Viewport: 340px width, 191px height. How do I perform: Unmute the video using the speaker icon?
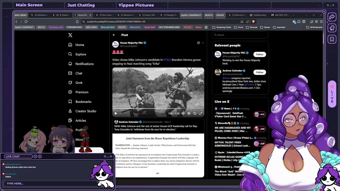[x=182, y=113]
